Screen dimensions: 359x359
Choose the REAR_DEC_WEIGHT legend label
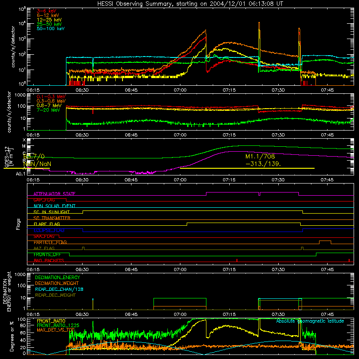pyautogui.click(x=55, y=295)
